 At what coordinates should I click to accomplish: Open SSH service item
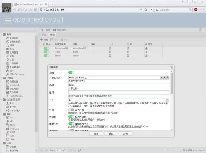[10, 136]
